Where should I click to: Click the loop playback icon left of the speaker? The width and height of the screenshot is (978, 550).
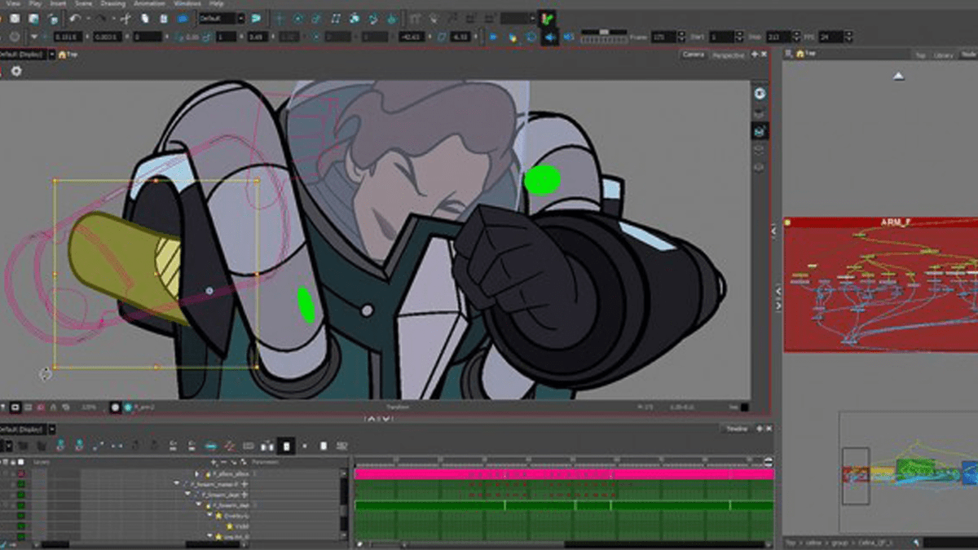(531, 37)
